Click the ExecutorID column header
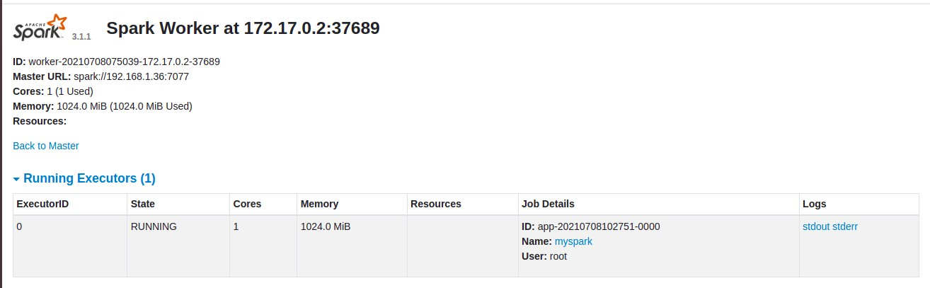This screenshot has height=288, width=930. coord(42,204)
